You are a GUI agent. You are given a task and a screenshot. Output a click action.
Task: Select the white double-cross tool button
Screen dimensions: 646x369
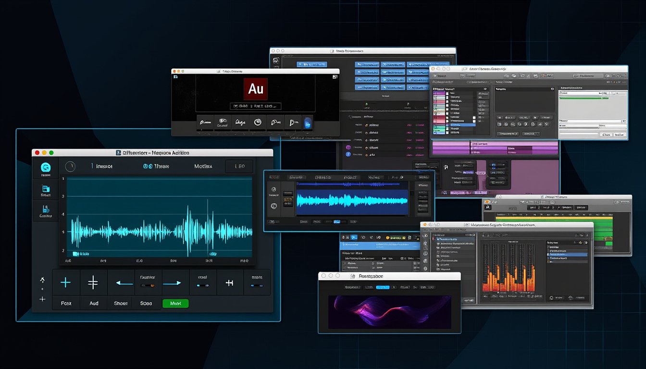[x=93, y=283]
